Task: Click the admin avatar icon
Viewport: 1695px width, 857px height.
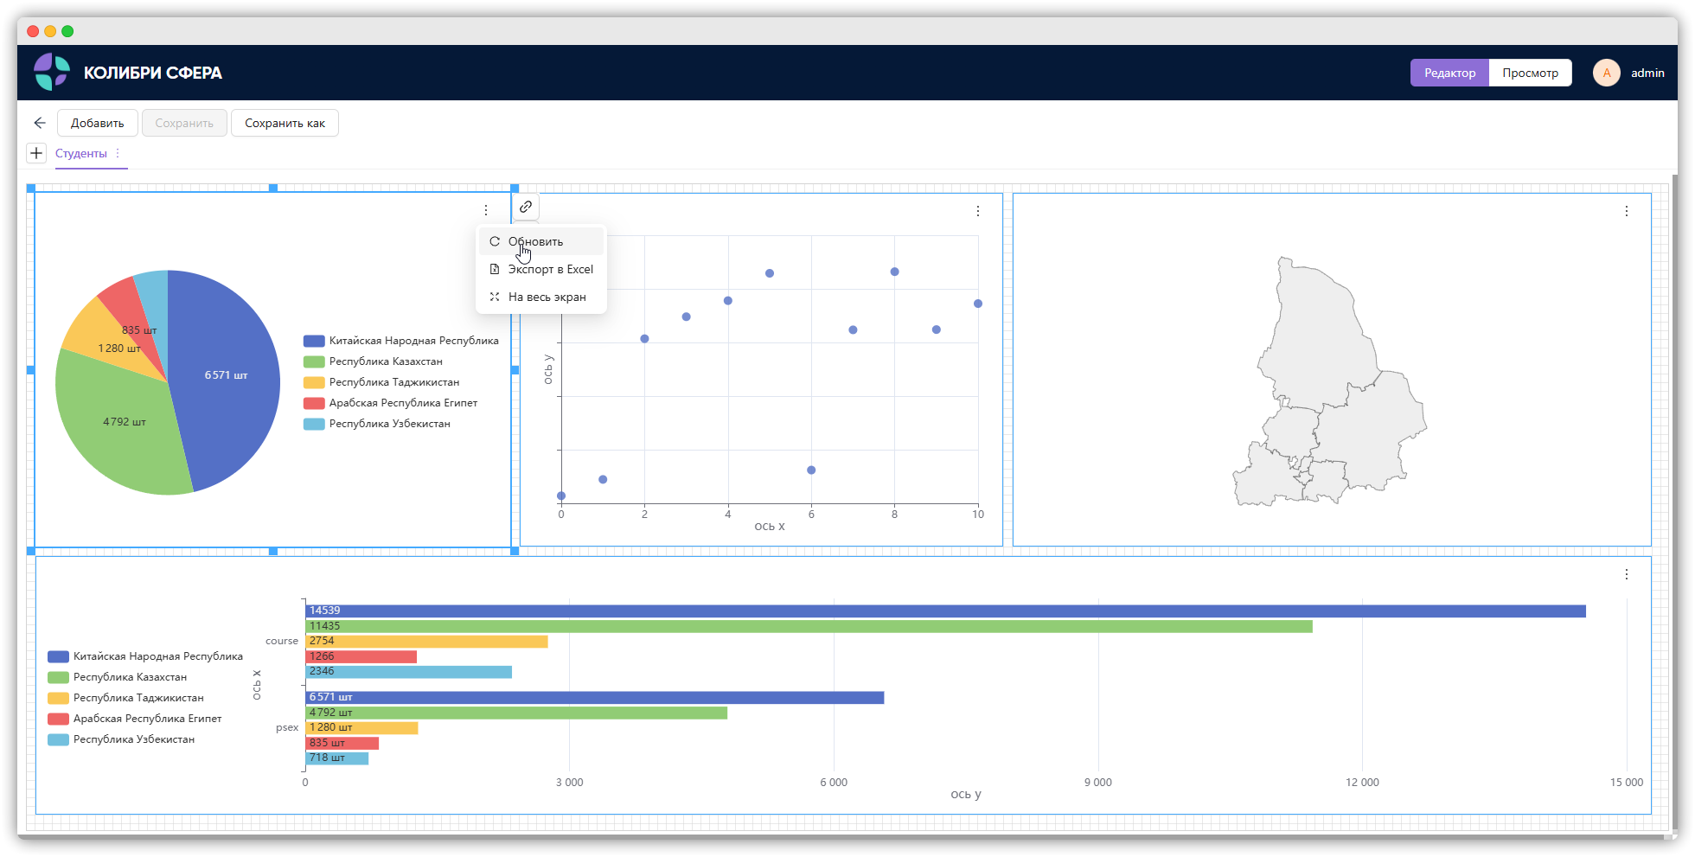Action: pos(1607,73)
